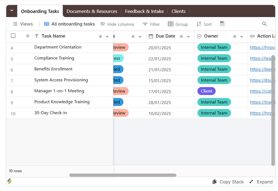The width and height of the screenshot is (278, 191).
Task: Click the System Access Provisioning task name
Action: click(61, 80)
